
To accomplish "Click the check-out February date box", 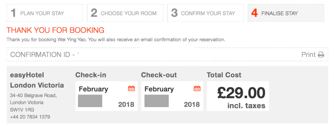I will 172,96.
